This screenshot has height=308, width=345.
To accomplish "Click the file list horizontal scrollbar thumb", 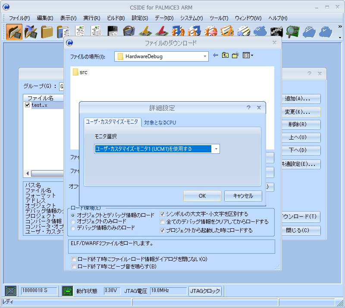I will coord(47,174).
